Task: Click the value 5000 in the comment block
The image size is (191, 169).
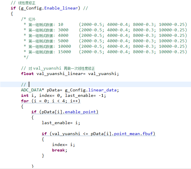Action: 63,41
